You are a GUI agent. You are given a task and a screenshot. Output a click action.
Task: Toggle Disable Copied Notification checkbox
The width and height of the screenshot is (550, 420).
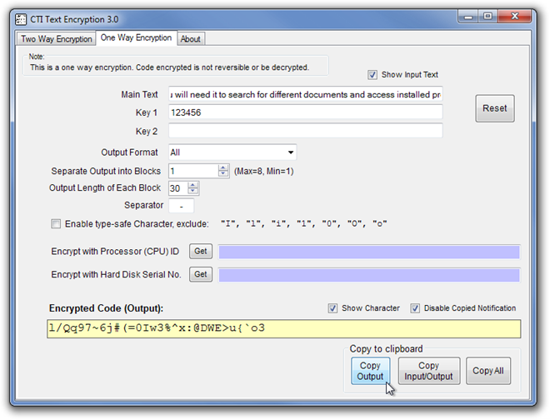[415, 308]
